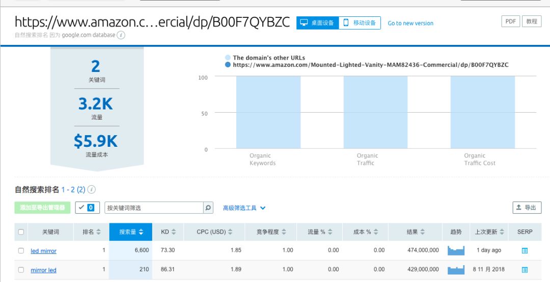
Task: Sort by KD column
Action: [x=168, y=232]
